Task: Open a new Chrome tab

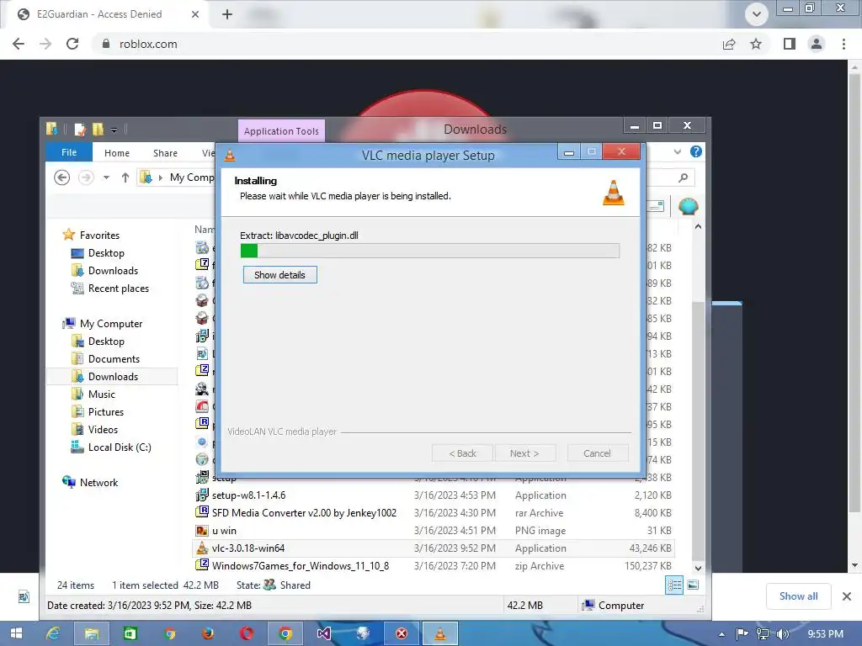Action: (227, 14)
